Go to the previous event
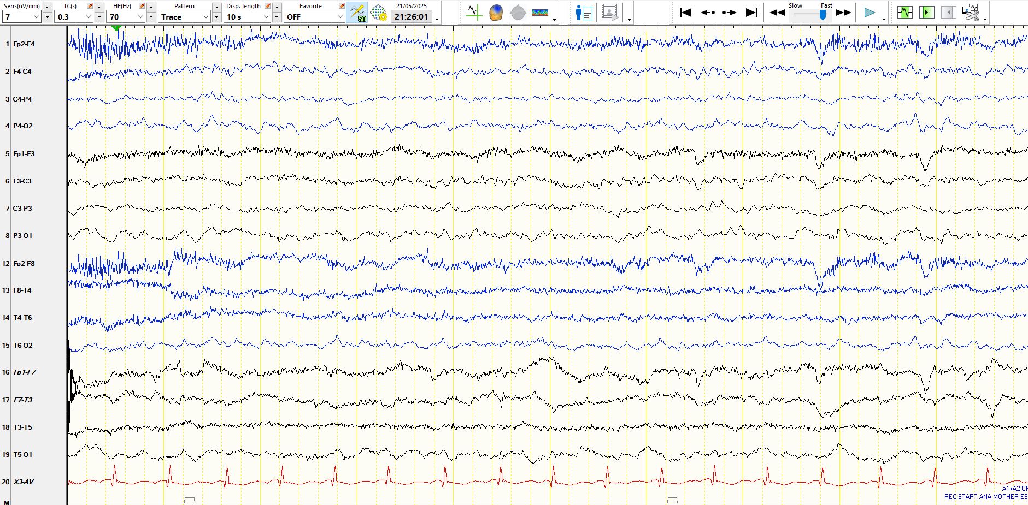 click(x=708, y=13)
